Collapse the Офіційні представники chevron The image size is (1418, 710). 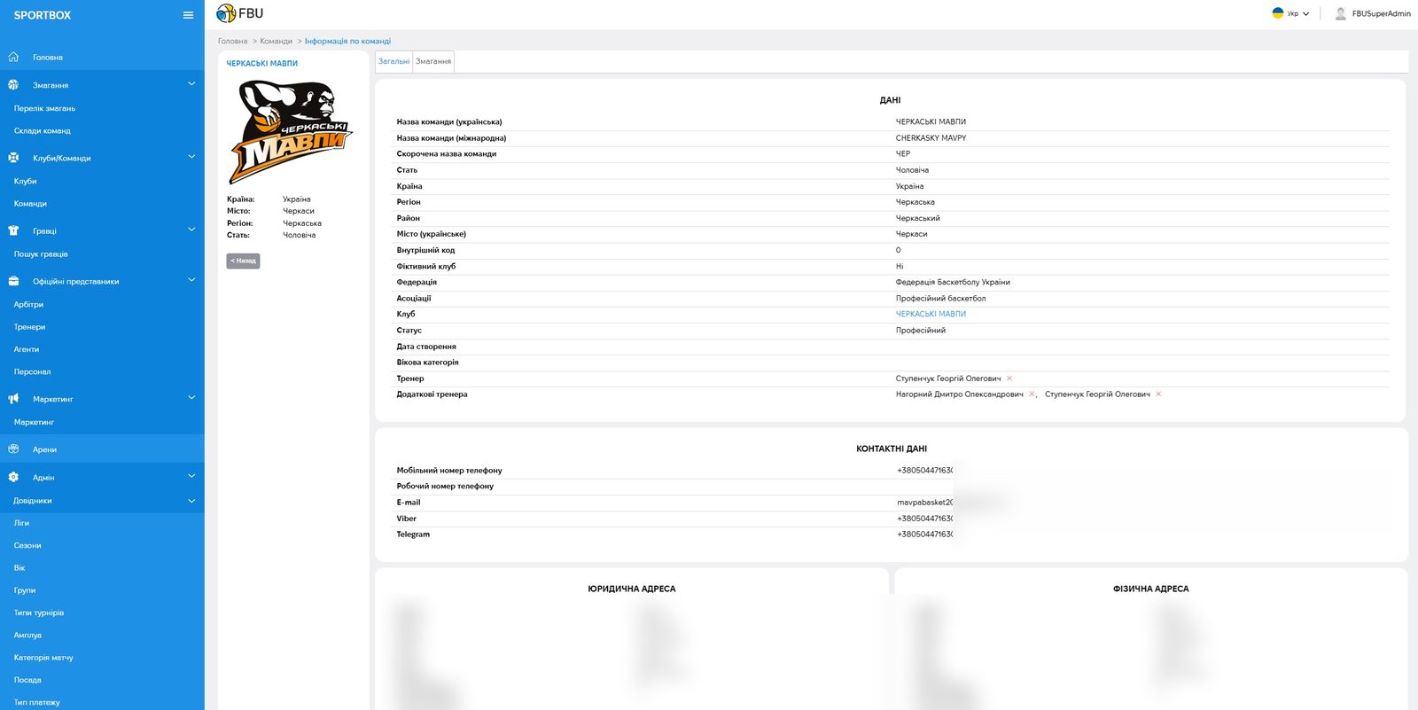pos(191,280)
